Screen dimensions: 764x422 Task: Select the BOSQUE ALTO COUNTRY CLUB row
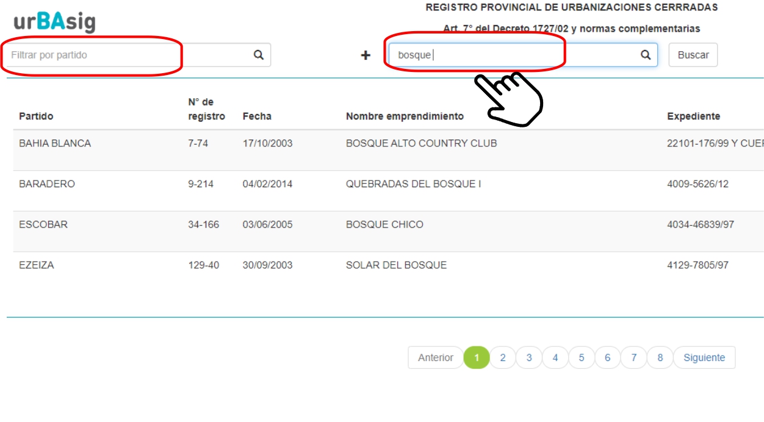[x=421, y=144]
